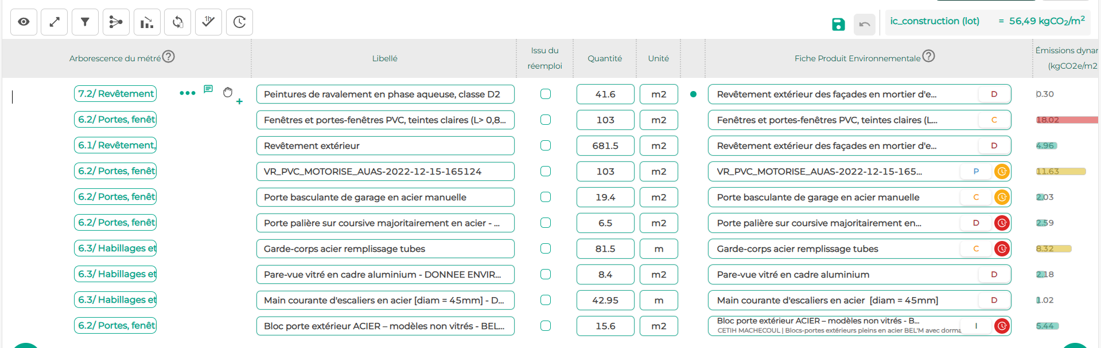Open 6.1/ Revêtement tree category selector
This screenshot has width=1101, height=348.
115,145
